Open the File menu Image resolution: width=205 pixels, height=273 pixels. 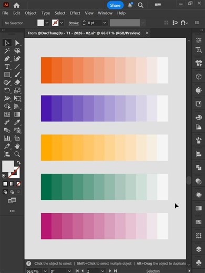(x=5, y=13)
